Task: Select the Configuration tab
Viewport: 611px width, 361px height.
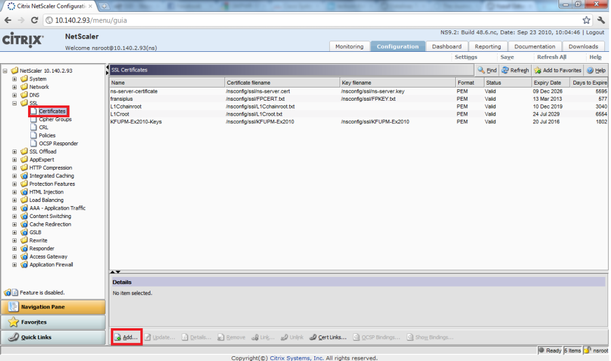Action: tap(397, 46)
